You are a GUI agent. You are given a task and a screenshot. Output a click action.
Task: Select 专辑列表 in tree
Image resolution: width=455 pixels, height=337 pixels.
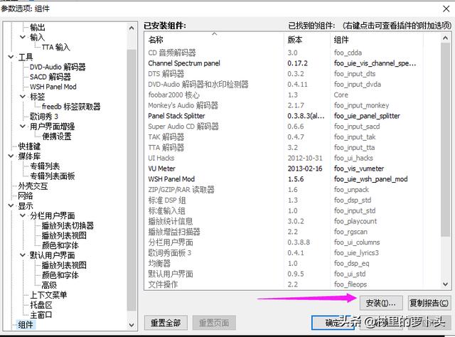45,166
